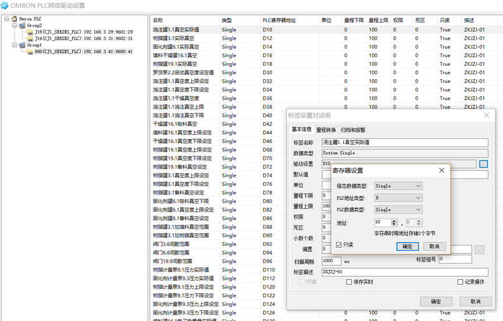The height and width of the screenshot is (321, 503).
Task: Toggle 只读 checkbox in 寄存器设置 dialog
Action: click(x=339, y=245)
